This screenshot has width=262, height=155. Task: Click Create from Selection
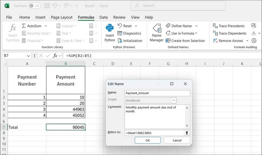pos(185,41)
